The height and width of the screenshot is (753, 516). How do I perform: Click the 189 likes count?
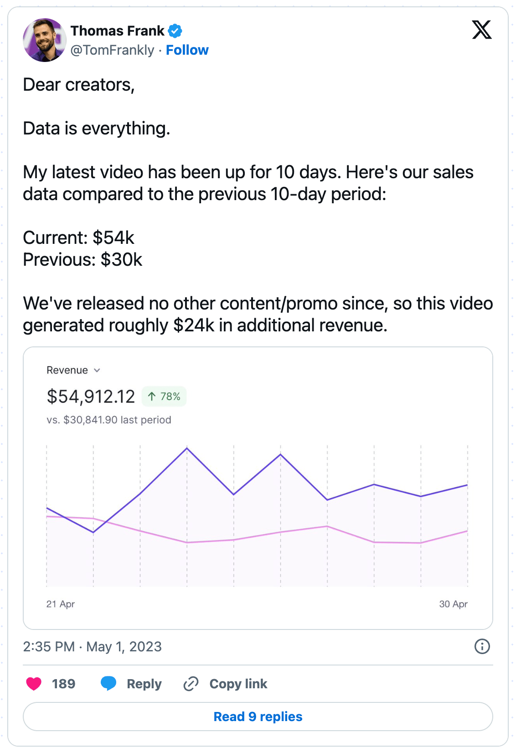click(63, 684)
